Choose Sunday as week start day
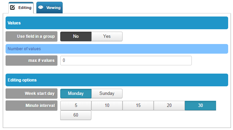 (x=107, y=94)
